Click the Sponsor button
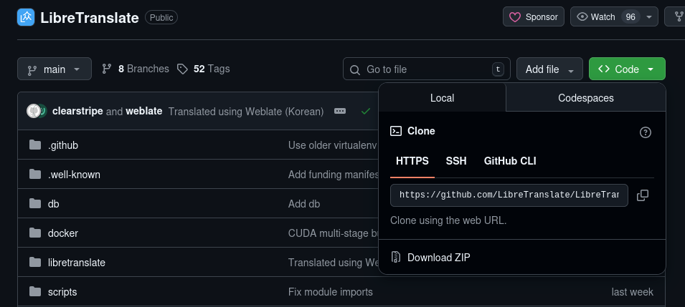685x307 pixels. (x=532, y=17)
